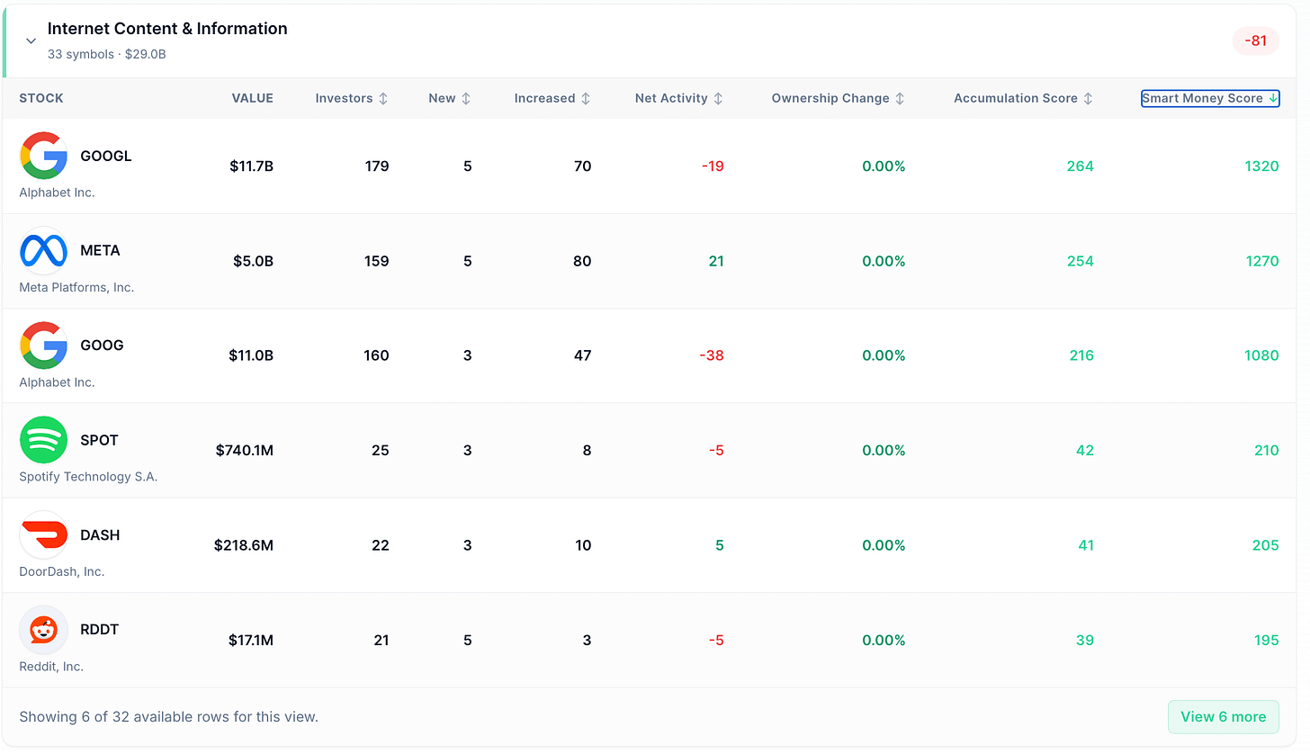Click the DoorDash logo icon

point(43,534)
